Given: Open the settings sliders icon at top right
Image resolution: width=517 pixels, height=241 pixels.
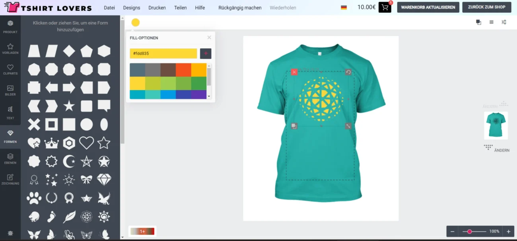Looking at the screenshot, I should pyautogui.click(x=504, y=22).
